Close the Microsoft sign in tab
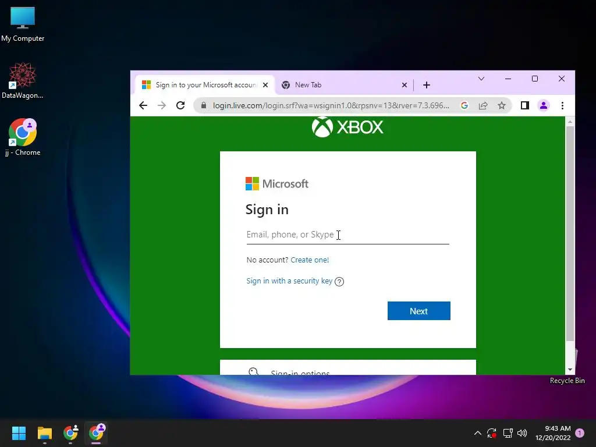The width and height of the screenshot is (596, 447). [265, 85]
